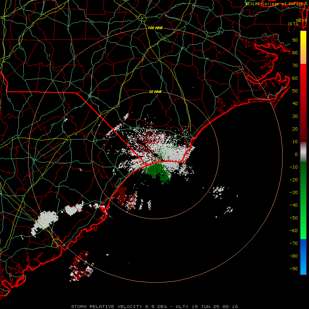Pick the gray zero-velocity band of color scale

(303, 152)
